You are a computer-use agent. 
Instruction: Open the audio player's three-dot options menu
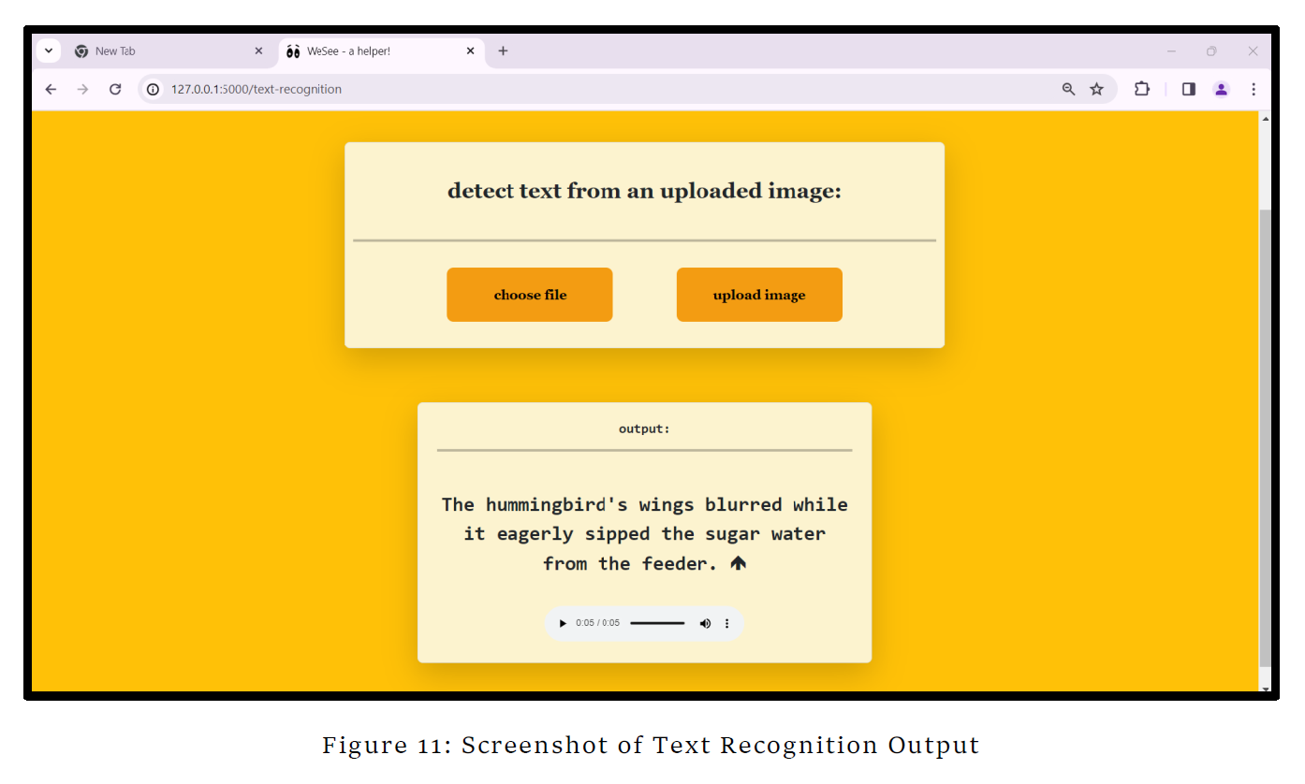[x=727, y=623]
